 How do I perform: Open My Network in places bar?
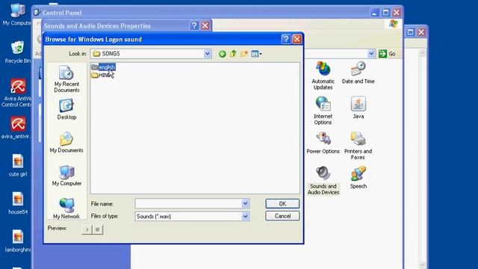(x=66, y=208)
